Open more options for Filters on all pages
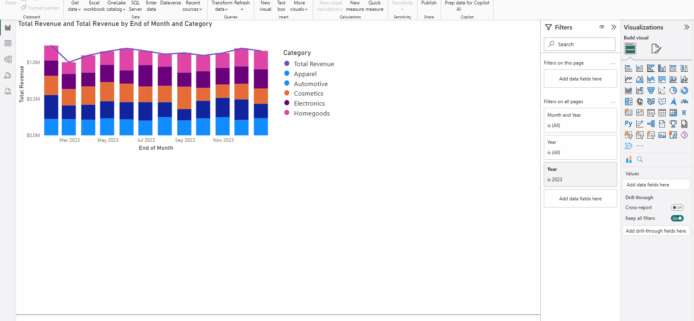 coord(613,102)
